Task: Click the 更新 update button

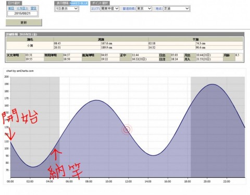Action: pos(24,22)
